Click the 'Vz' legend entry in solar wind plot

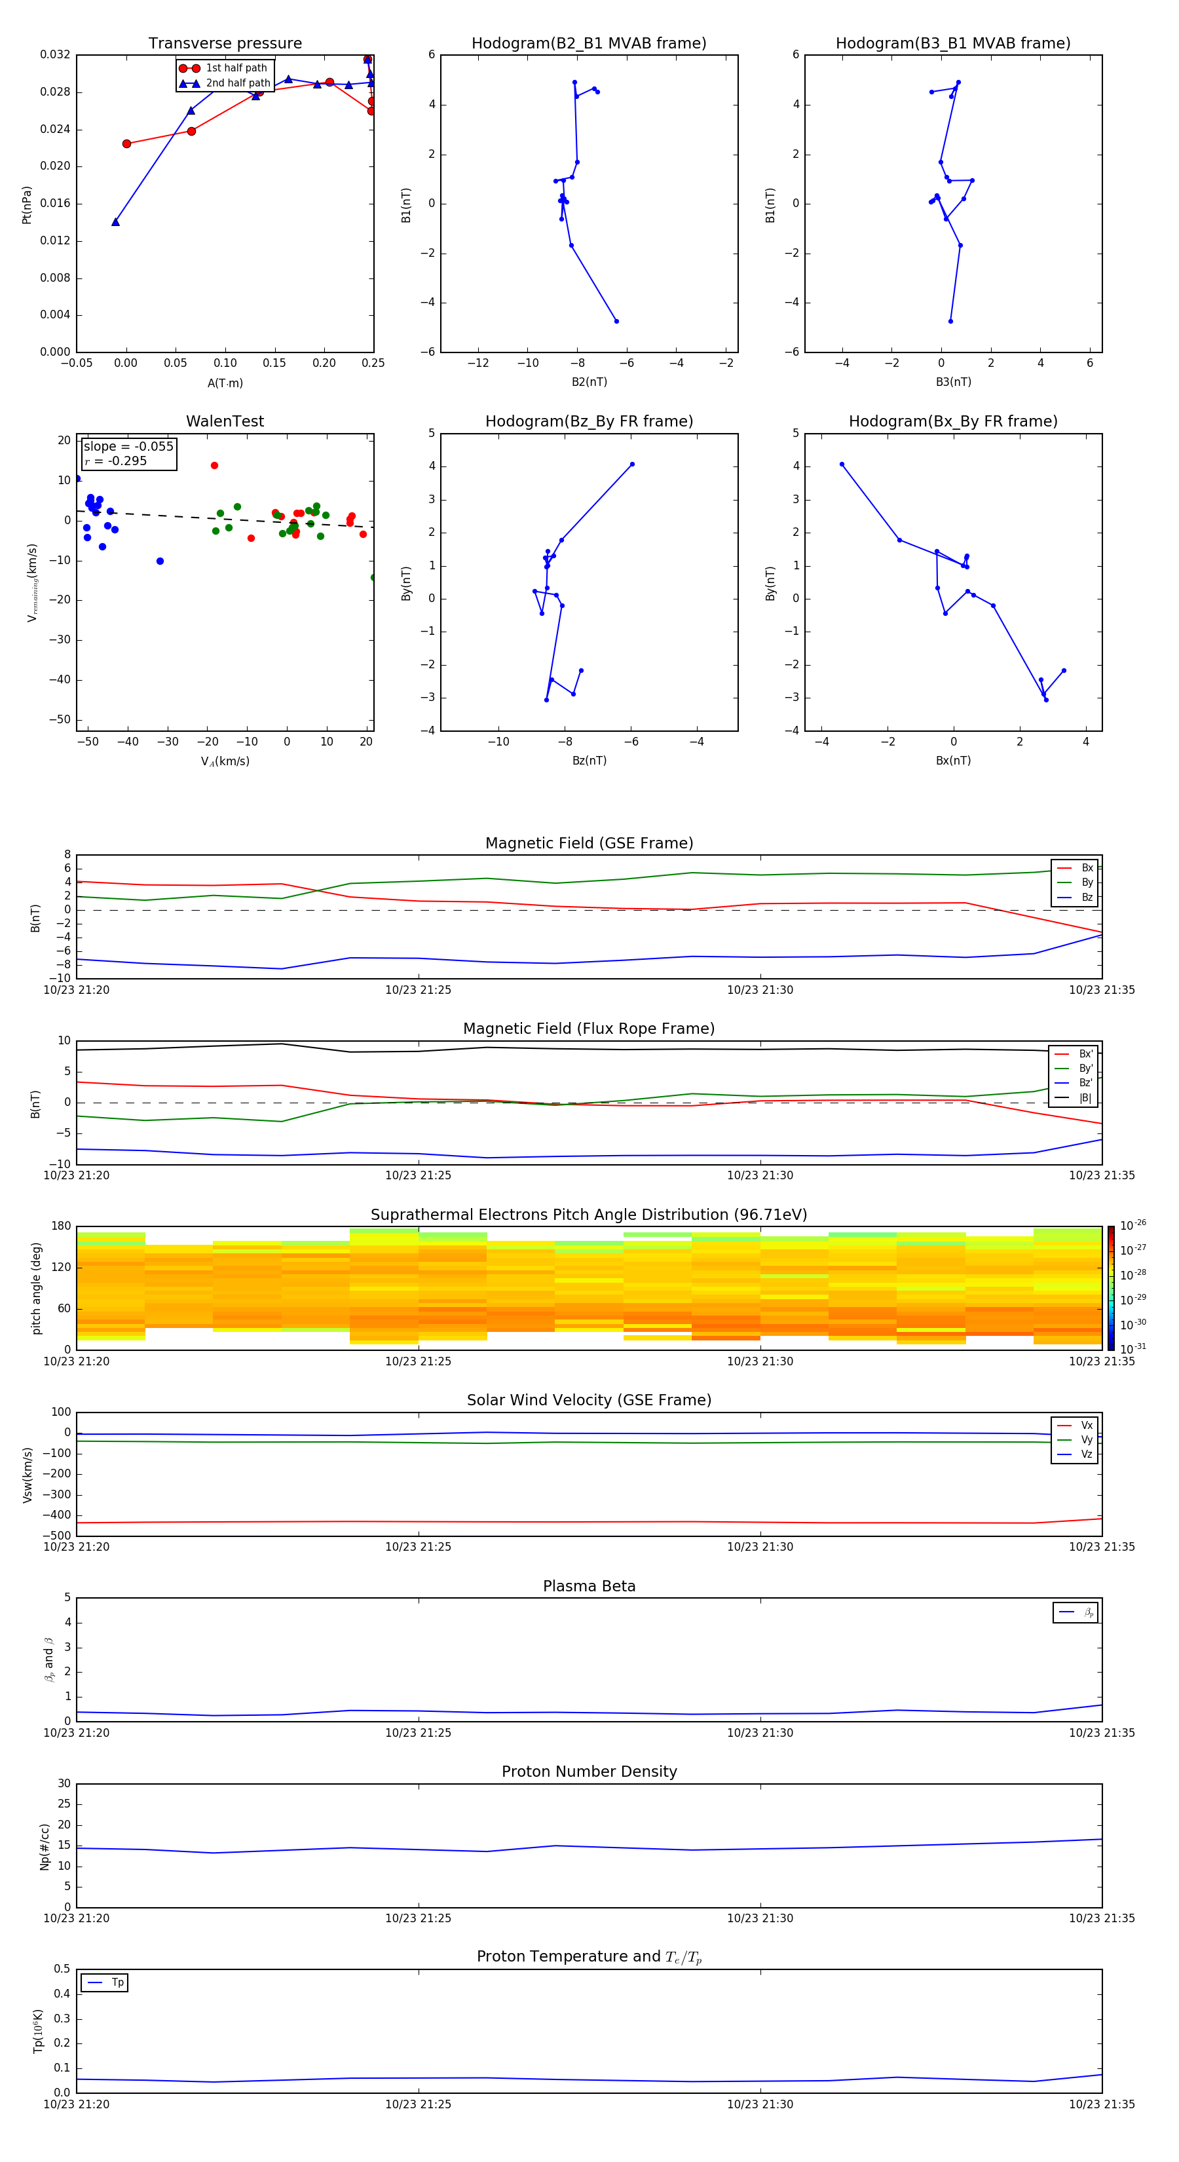pos(1075,1454)
